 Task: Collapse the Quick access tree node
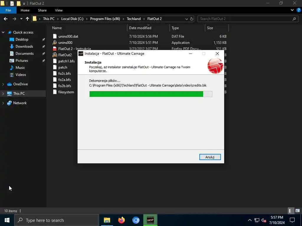[3, 32]
